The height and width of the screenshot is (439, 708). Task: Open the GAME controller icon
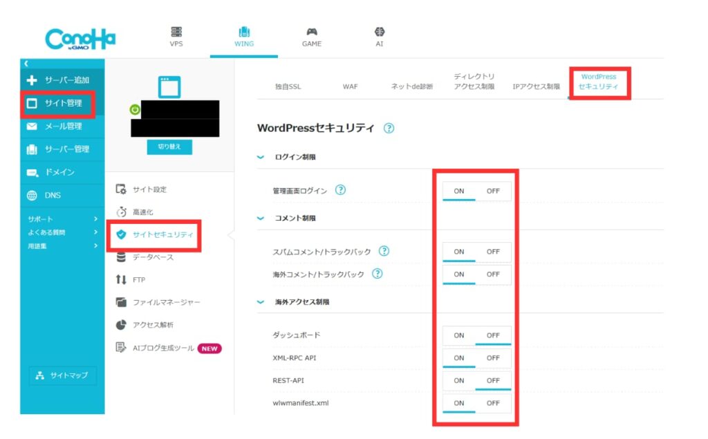coord(312,32)
